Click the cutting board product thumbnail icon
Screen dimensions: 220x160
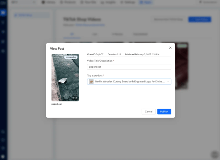coord(91,81)
